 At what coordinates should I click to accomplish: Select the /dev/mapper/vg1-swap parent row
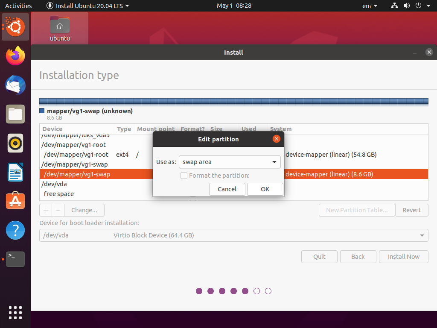pyautogui.click(x=233, y=164)
